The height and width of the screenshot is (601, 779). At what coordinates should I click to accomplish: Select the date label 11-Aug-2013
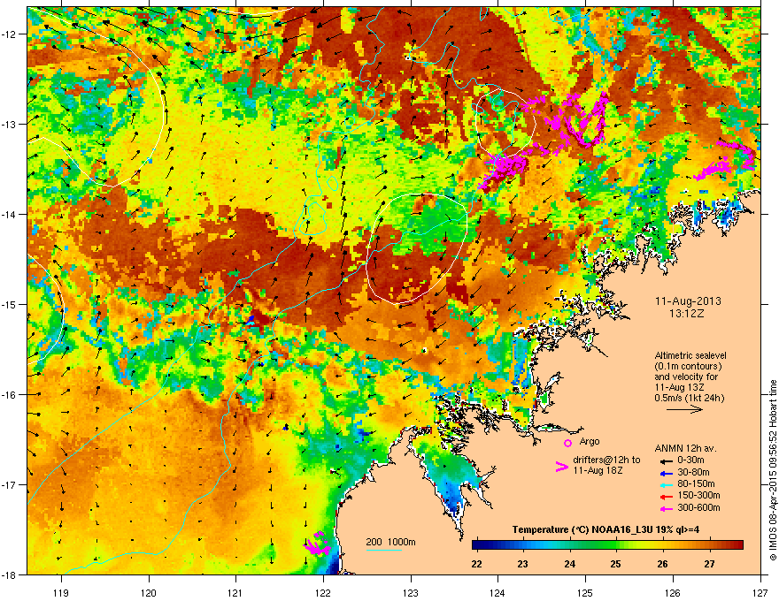coord(688,301)
